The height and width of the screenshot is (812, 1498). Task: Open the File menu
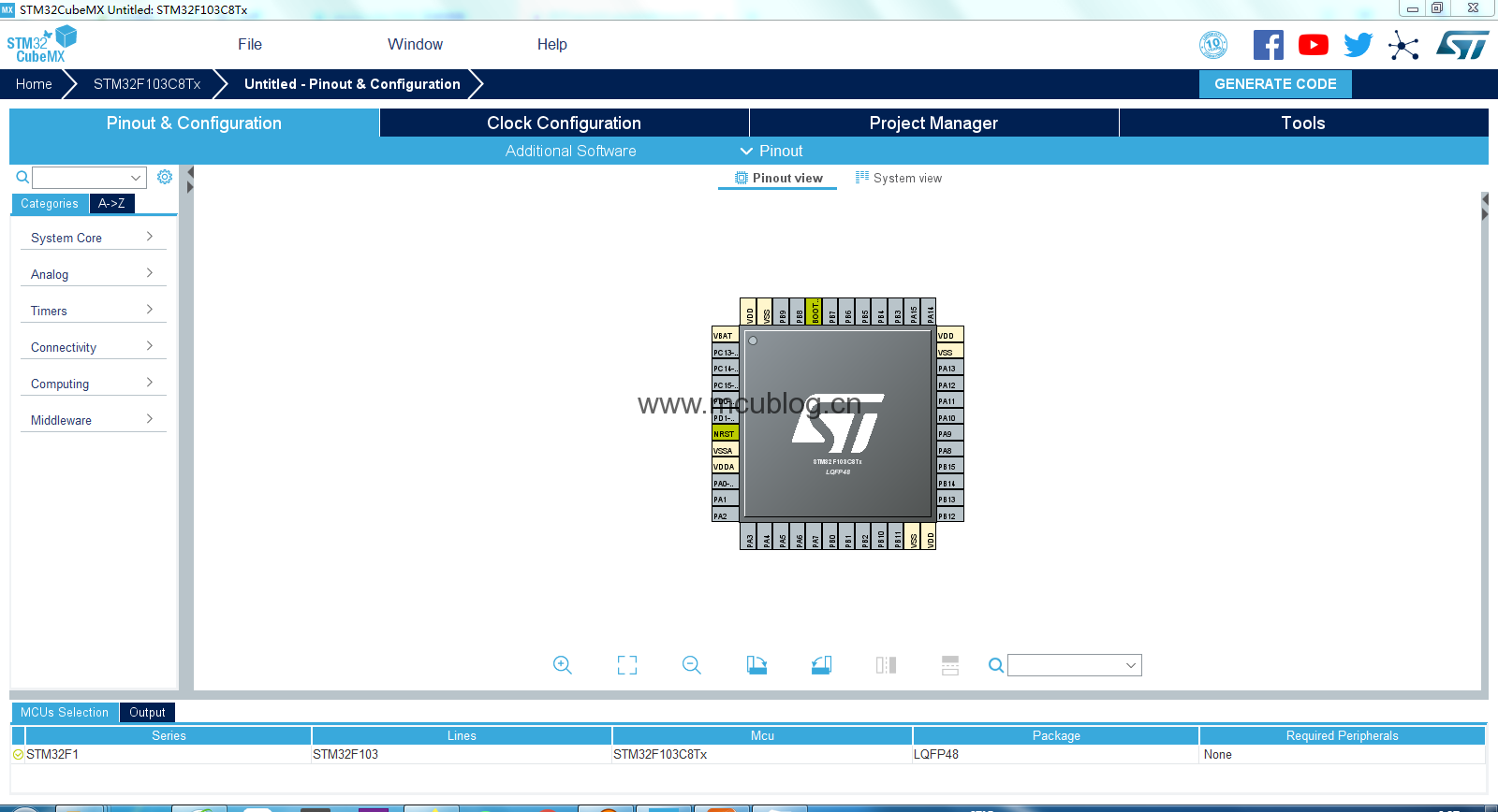coord(250,44)
